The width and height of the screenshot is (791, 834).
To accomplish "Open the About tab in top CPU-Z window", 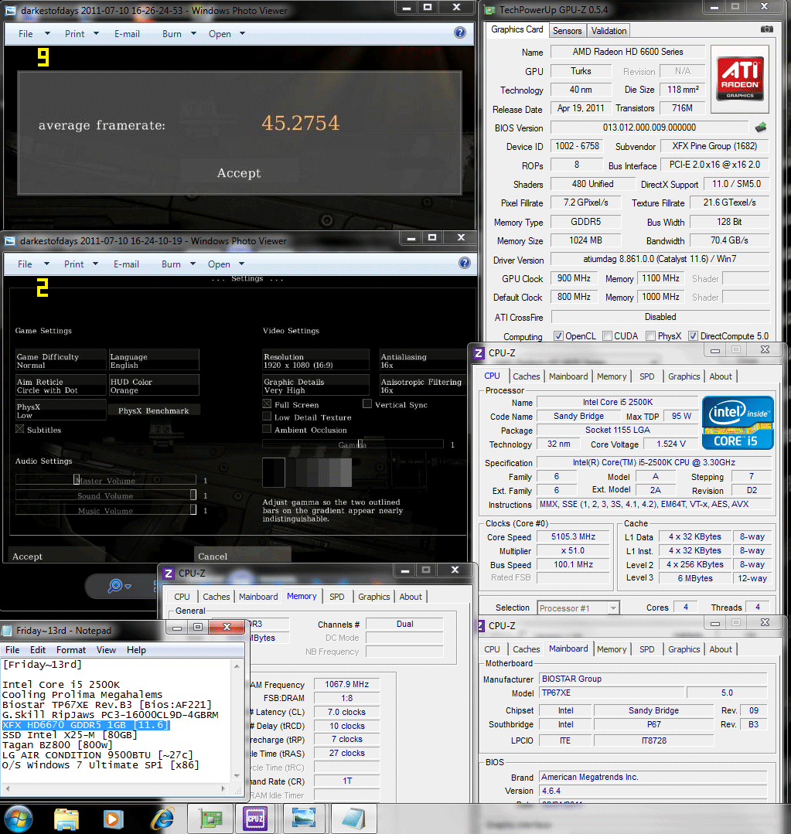I will click(721, 376).
